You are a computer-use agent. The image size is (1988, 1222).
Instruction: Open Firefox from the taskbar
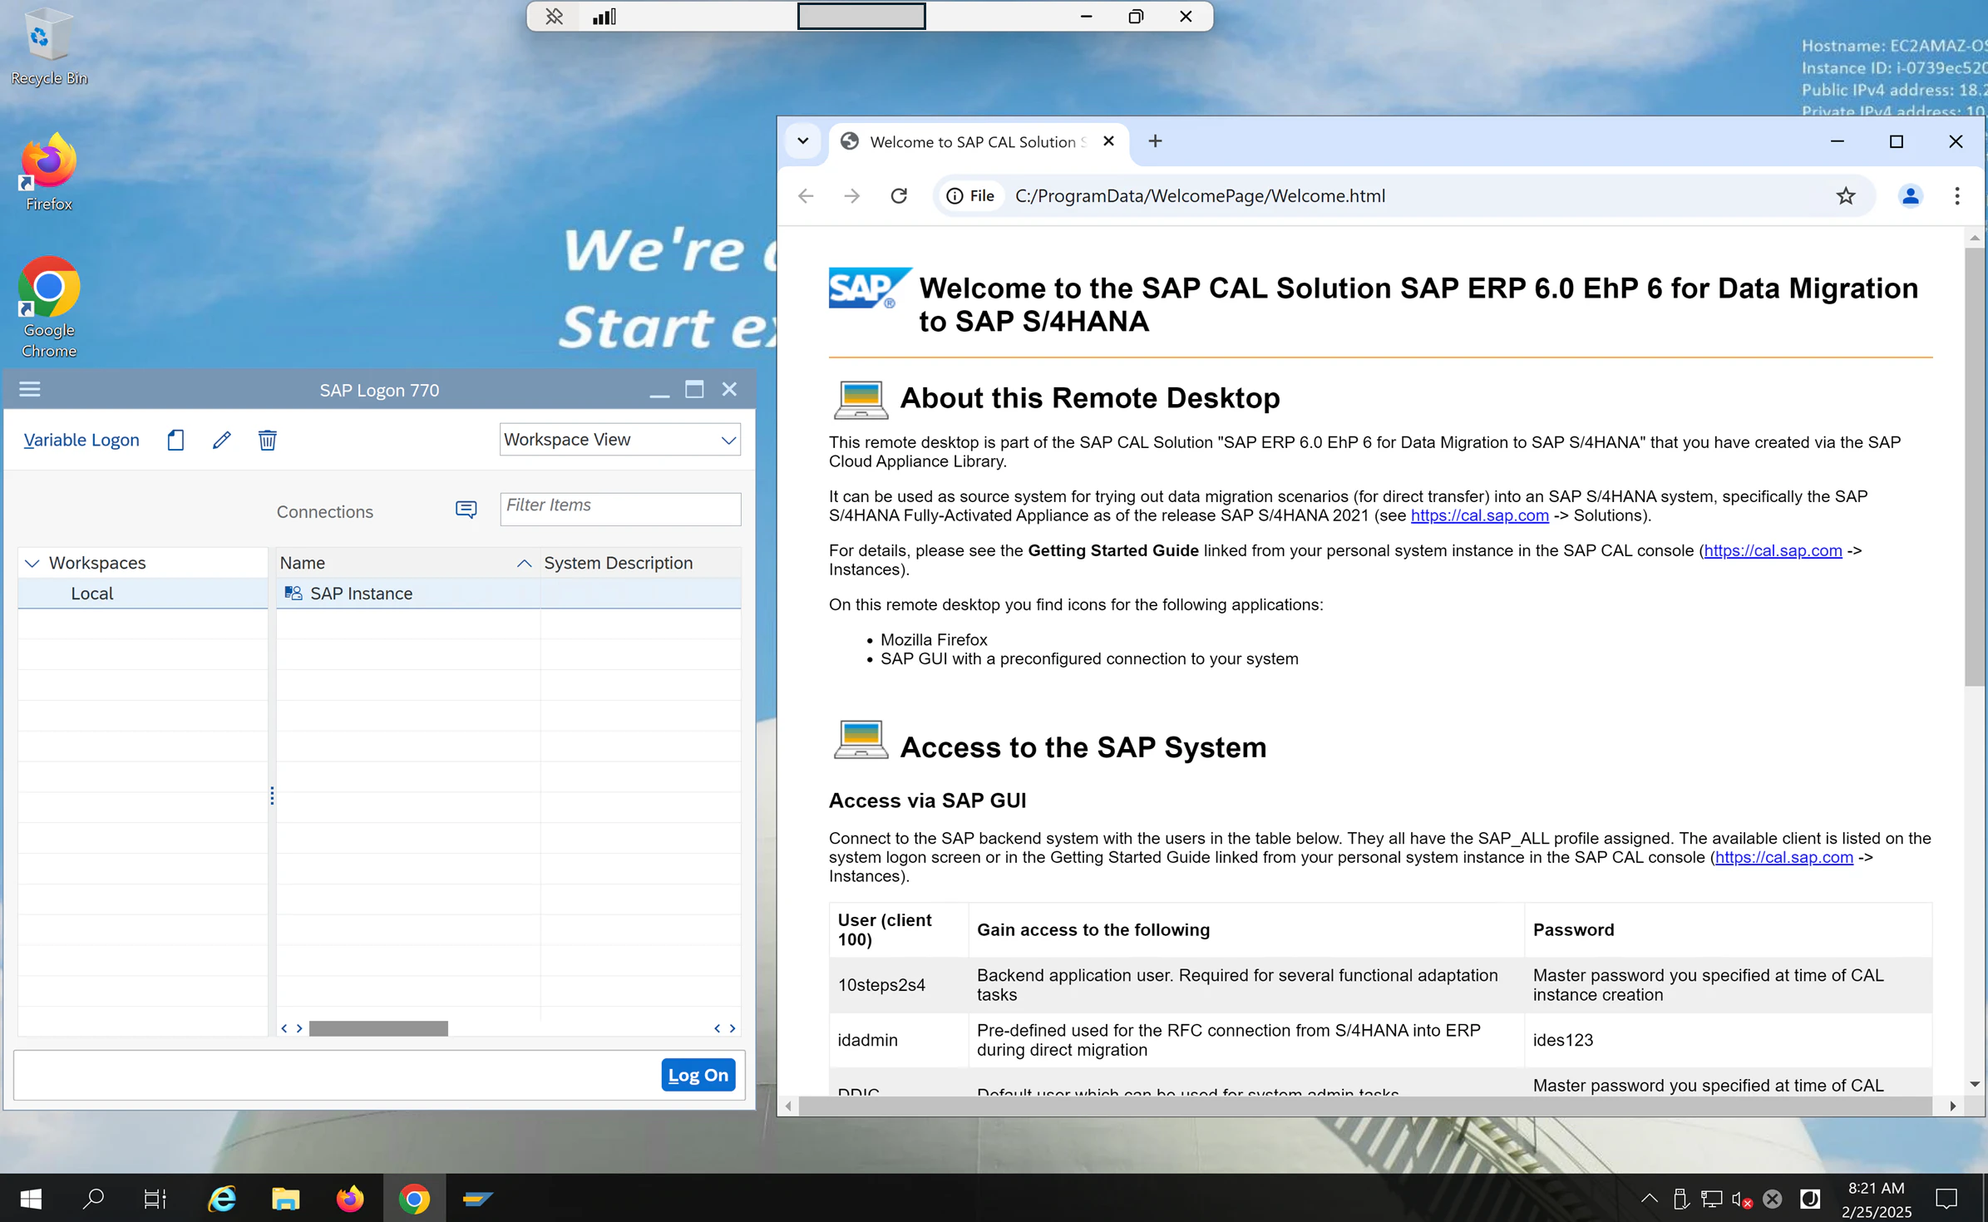[350, 1198]
